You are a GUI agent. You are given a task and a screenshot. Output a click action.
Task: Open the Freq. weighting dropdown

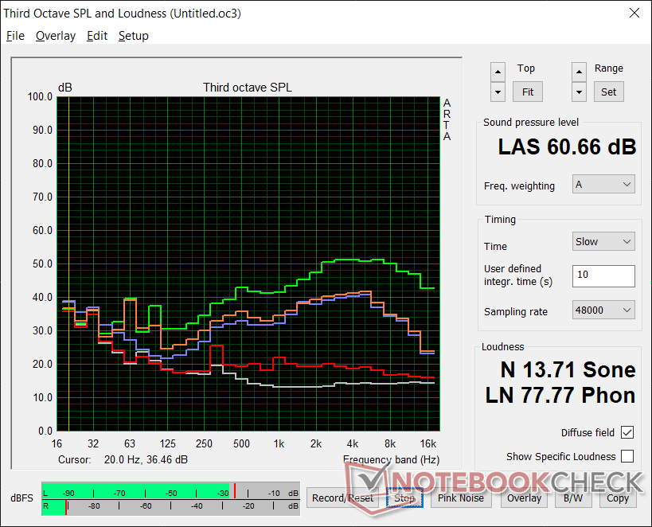coord(603,185)
